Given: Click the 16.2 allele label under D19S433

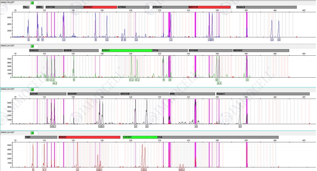Looking at the screenshot, I should point(55,83).
